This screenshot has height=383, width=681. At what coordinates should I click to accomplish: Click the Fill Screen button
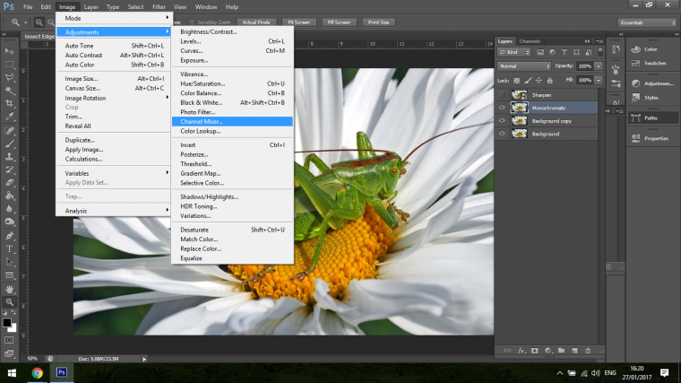(x=339, y=22)
